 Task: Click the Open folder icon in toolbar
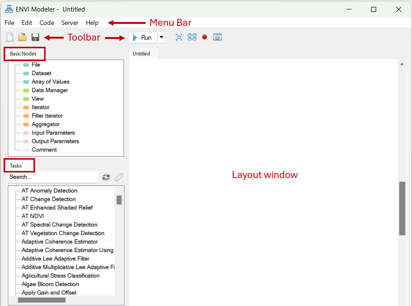click(x=23, y=37)
